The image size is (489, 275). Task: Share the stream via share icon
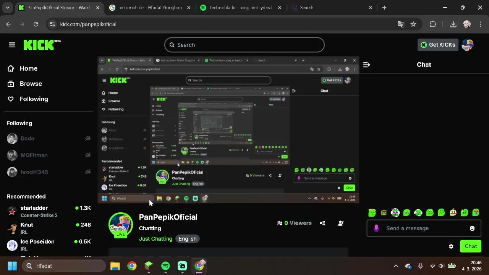(x=322, y=223)
